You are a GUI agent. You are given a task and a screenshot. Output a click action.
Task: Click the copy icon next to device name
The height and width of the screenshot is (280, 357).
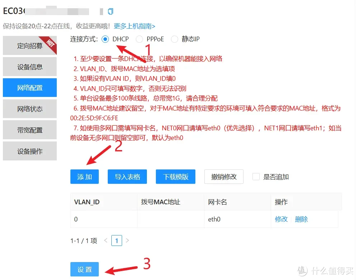[111, 11]
